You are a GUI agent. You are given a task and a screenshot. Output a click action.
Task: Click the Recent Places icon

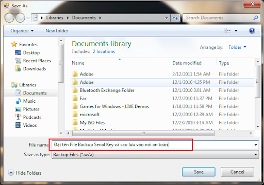point(18,61)
